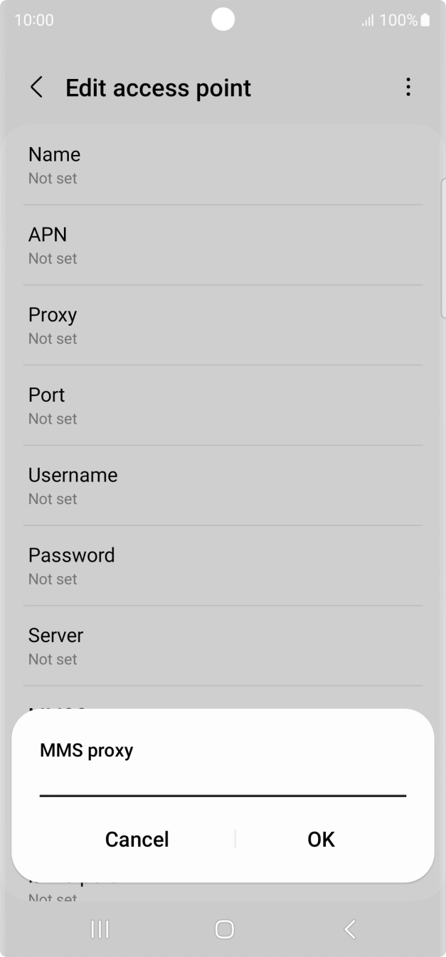Open the more options three-dot menu
Image resolution: width=446 pixels, height=957 pixels.
pyautogui.click(x=408, y=87)
